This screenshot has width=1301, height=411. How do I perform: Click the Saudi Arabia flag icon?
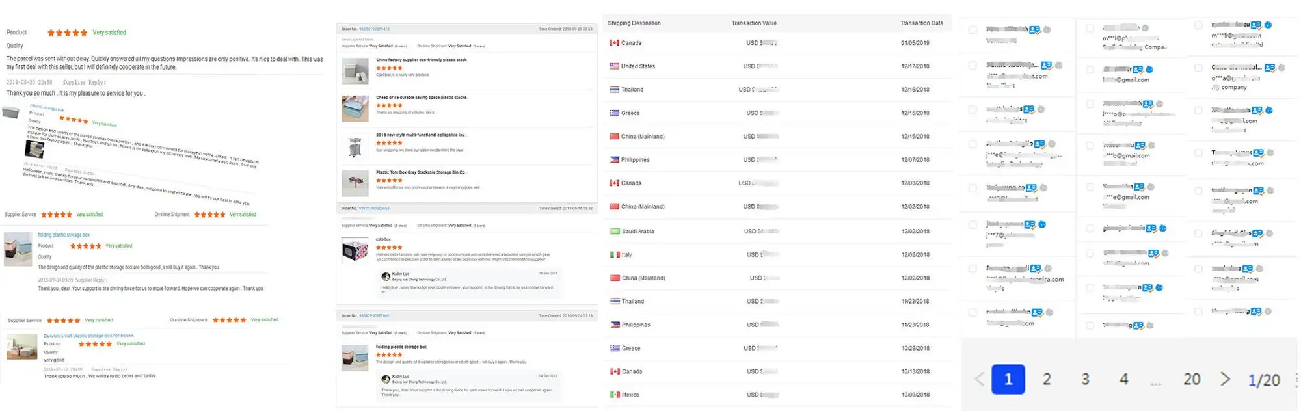tap(615, 232)
